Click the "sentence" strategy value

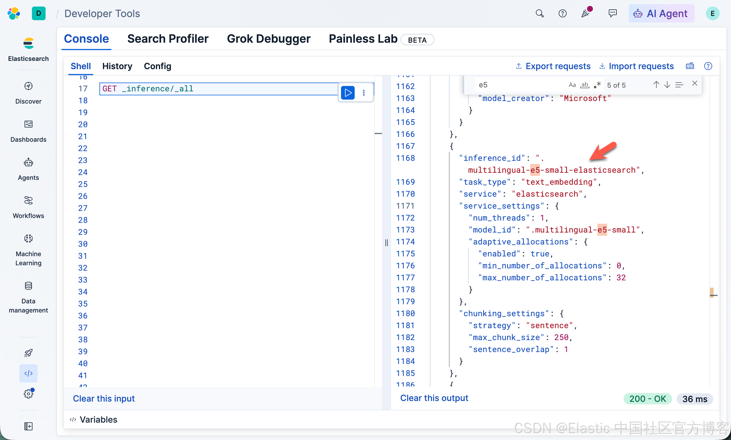[550, 325]
